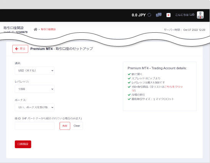Open the user profile avatar
The image size is (210, 163).
pos(200,15)
